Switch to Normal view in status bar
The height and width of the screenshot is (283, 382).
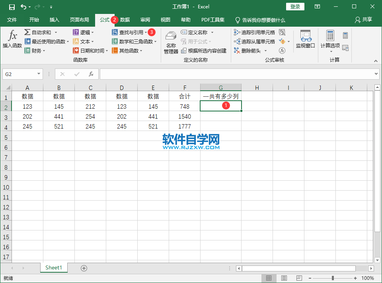pyautogui.click(x=269, y=278)
